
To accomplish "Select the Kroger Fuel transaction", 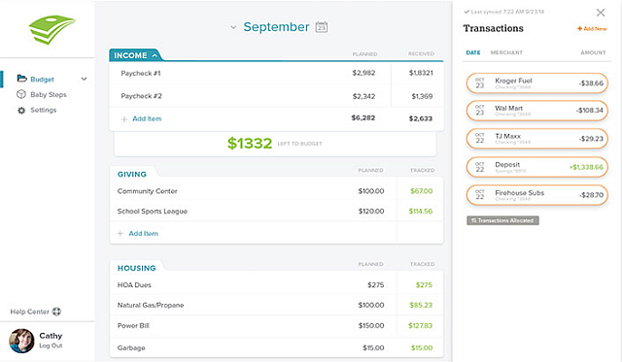I will (537, 83).
